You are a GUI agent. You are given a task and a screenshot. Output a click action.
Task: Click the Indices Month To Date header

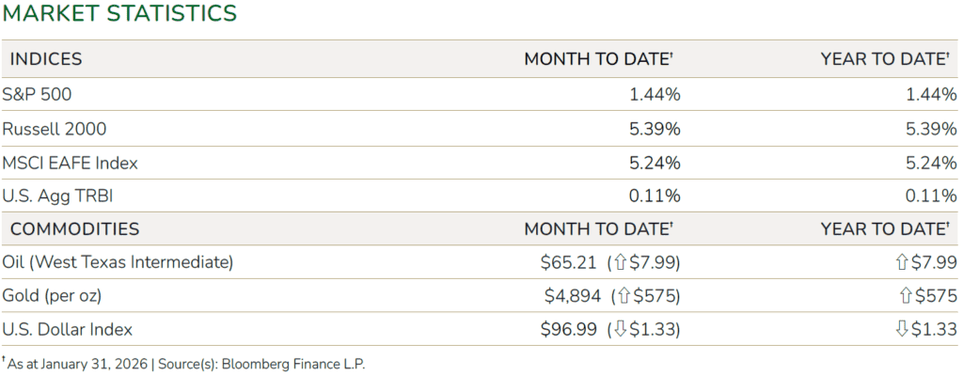[598, 59]
